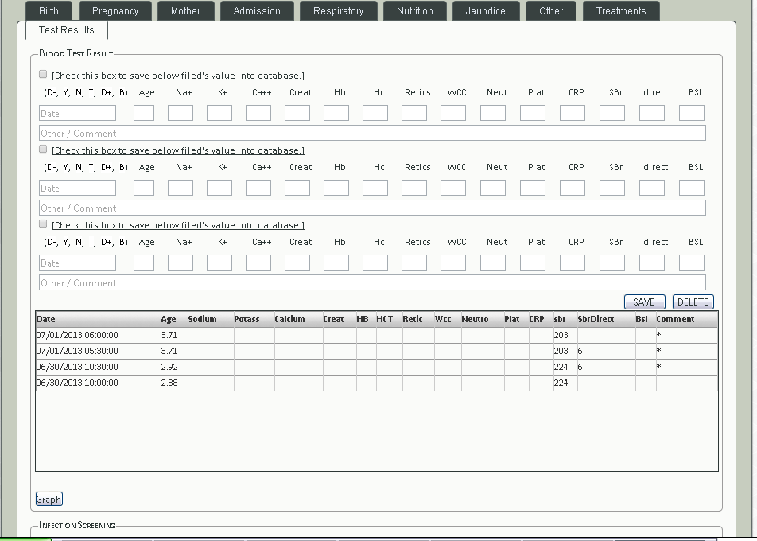Click the SAVE button
The image size is (757, 541).
tap(643, 302)
